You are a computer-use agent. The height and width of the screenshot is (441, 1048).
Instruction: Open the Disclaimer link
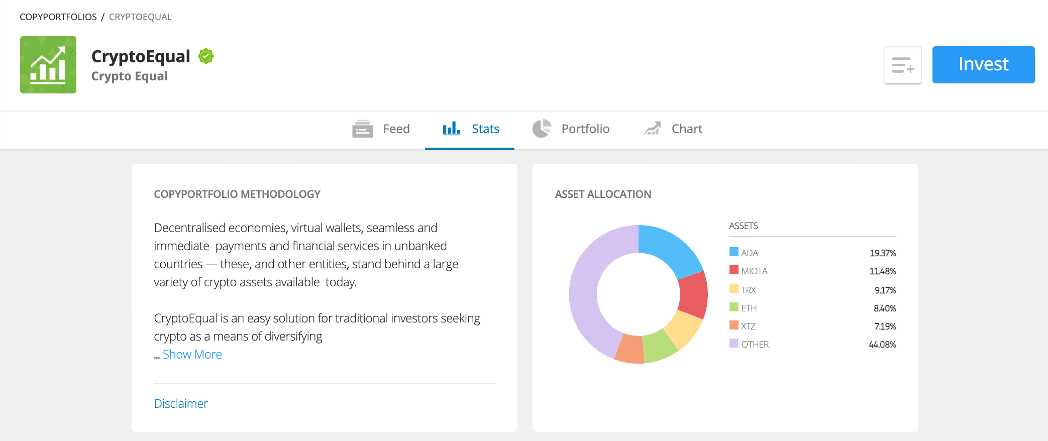(181, 404)
